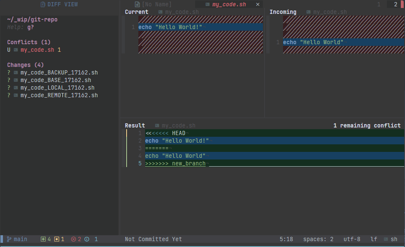
Task: Click the >>>>>>> new_branch marker line
Action: click(275, 163)
